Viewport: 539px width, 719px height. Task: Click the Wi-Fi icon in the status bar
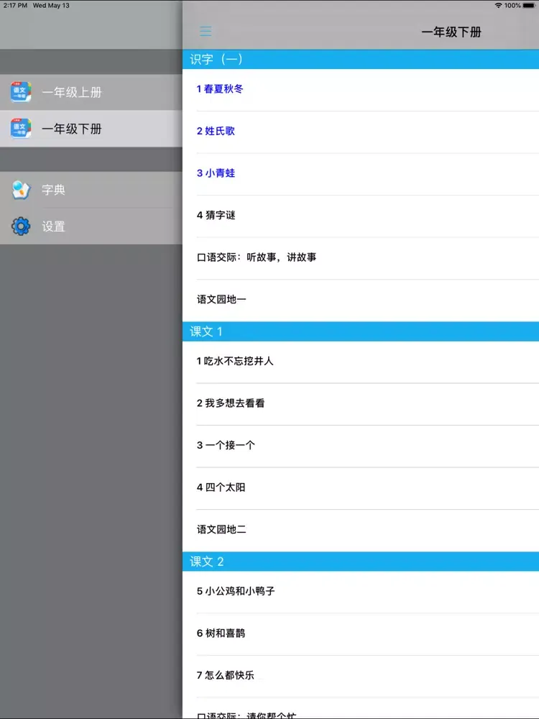pyautogui.click(x=498, y=6)
